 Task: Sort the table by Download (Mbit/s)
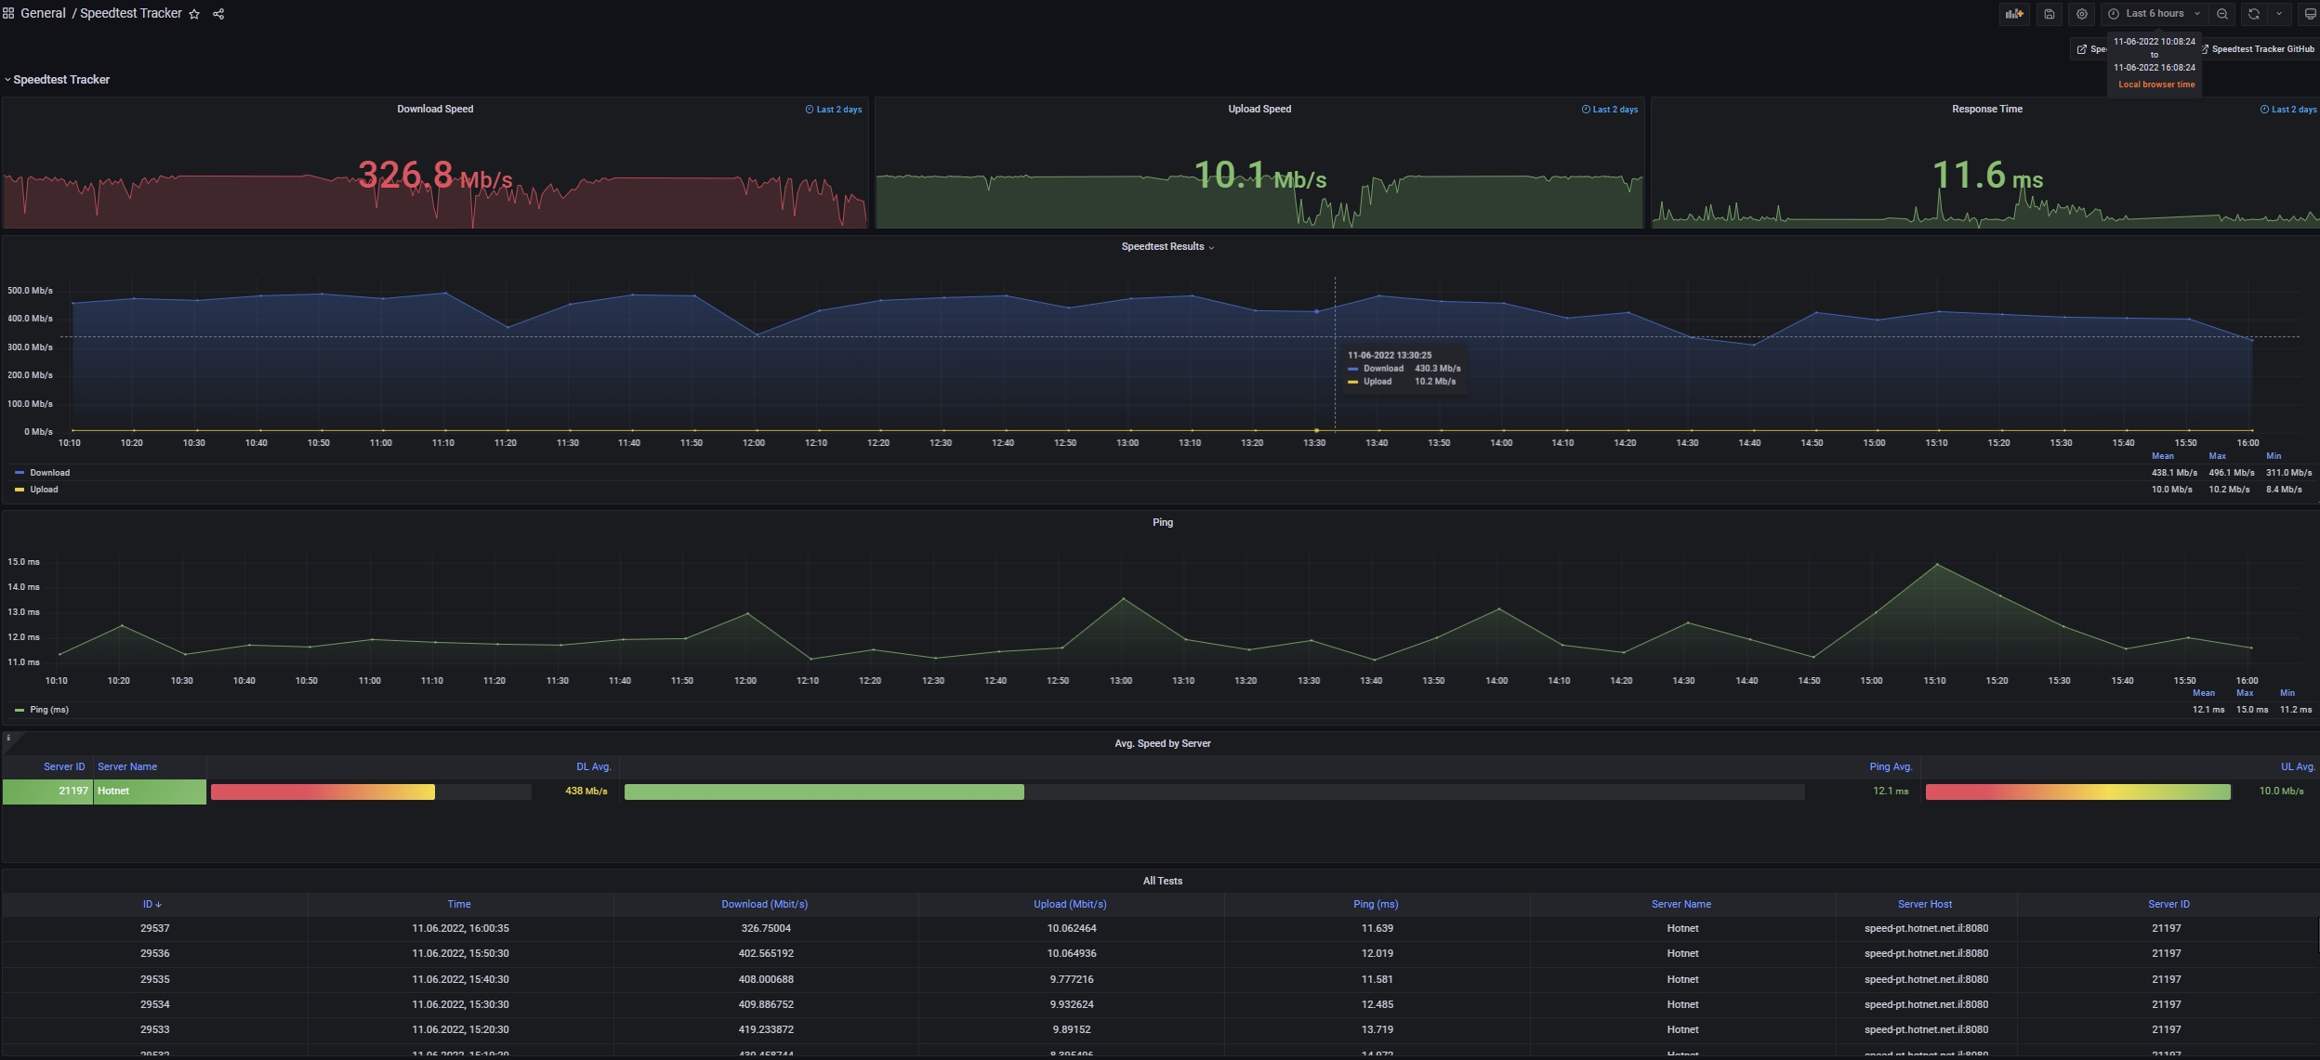tap(764, 904)
